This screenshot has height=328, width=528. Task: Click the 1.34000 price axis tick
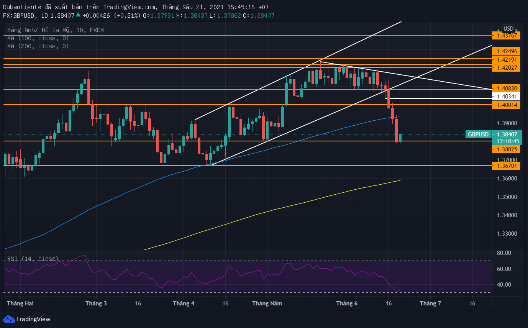[x=507, y=215]
